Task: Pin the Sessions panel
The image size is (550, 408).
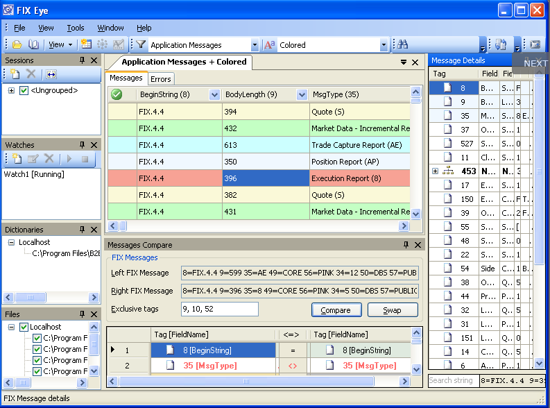Action: (x=82, y=60)
